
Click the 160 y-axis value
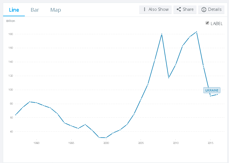coord(11,48)
